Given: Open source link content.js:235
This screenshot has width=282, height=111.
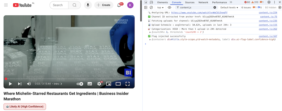Looking at the screenshot, I should [268, 21].
